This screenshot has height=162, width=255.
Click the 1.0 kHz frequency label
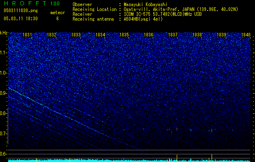[x=3, y=73]
